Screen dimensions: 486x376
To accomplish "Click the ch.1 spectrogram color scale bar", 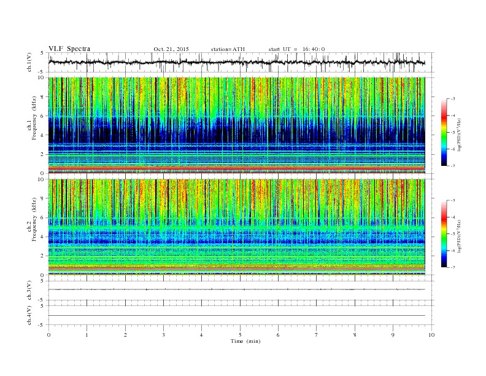I will [444, 132].
